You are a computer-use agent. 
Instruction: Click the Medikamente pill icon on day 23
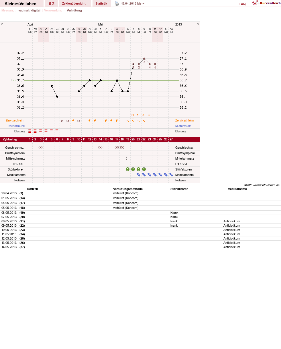pyautogui.click(x=149, y=174)
